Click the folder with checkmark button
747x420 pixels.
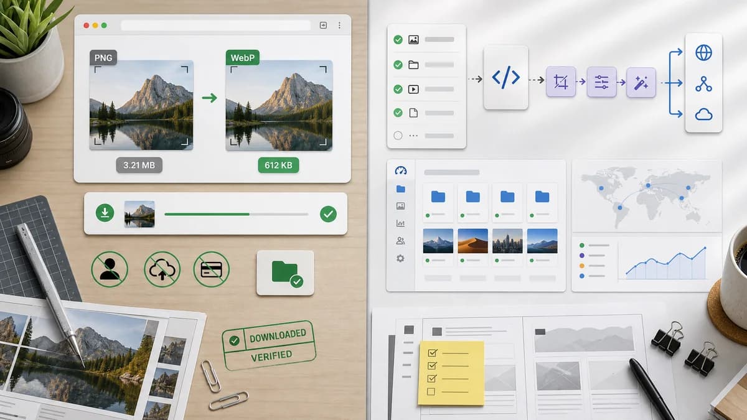(x=285, y=273)
